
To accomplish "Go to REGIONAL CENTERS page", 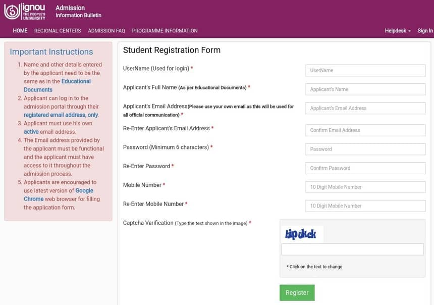I will pyautogui.click(x=58, y=31).
